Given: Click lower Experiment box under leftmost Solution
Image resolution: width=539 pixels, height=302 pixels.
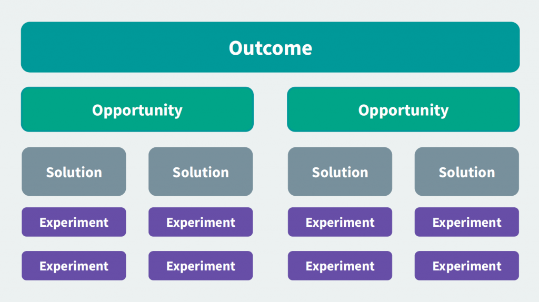Looking at the screenshot, I should tap(74, 266).
